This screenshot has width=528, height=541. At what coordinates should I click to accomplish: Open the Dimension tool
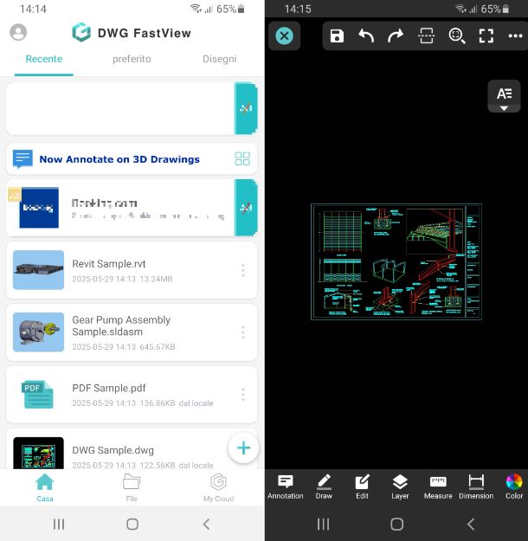476,486
